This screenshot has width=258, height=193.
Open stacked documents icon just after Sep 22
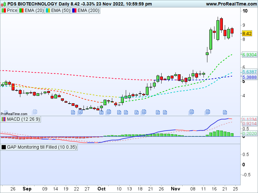[x=80, y=112]
